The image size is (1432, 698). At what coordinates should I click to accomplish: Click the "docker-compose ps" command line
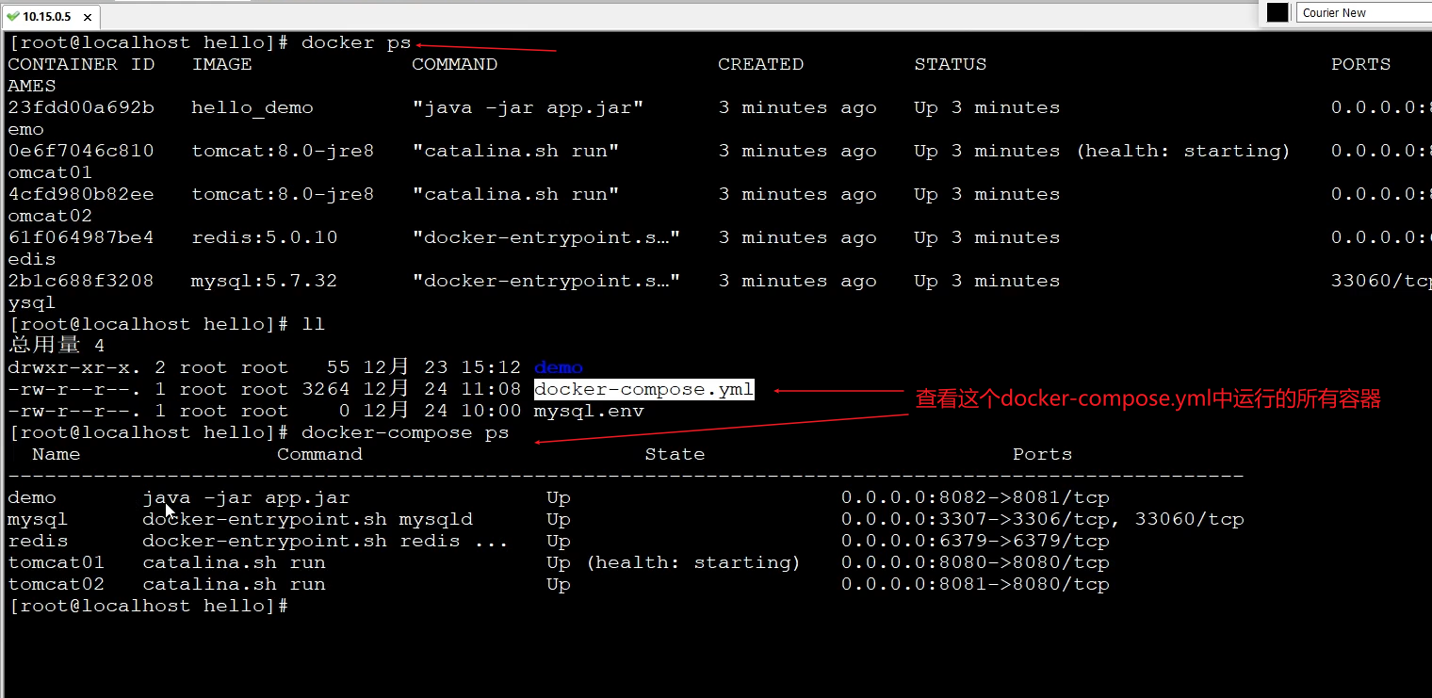point(405,433)
